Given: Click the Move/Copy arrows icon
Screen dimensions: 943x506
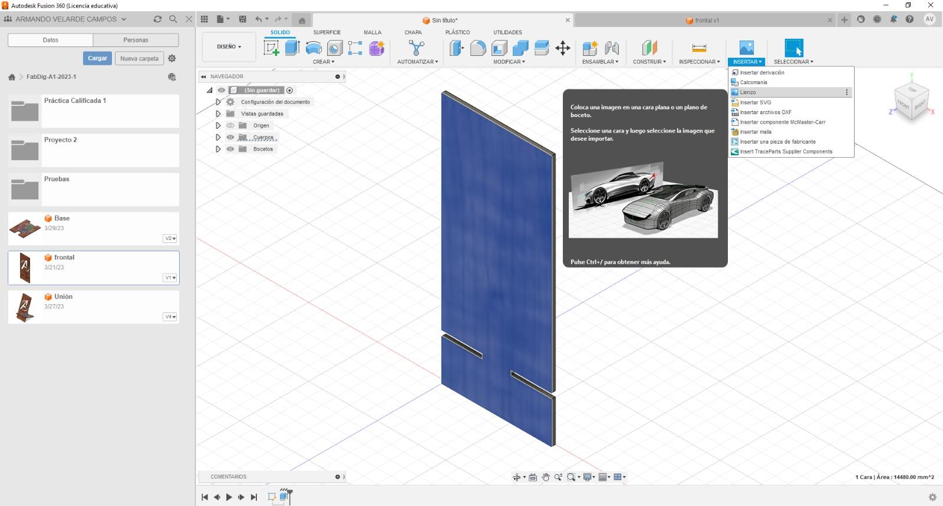Looking at the screenshot, I should 563,48.
